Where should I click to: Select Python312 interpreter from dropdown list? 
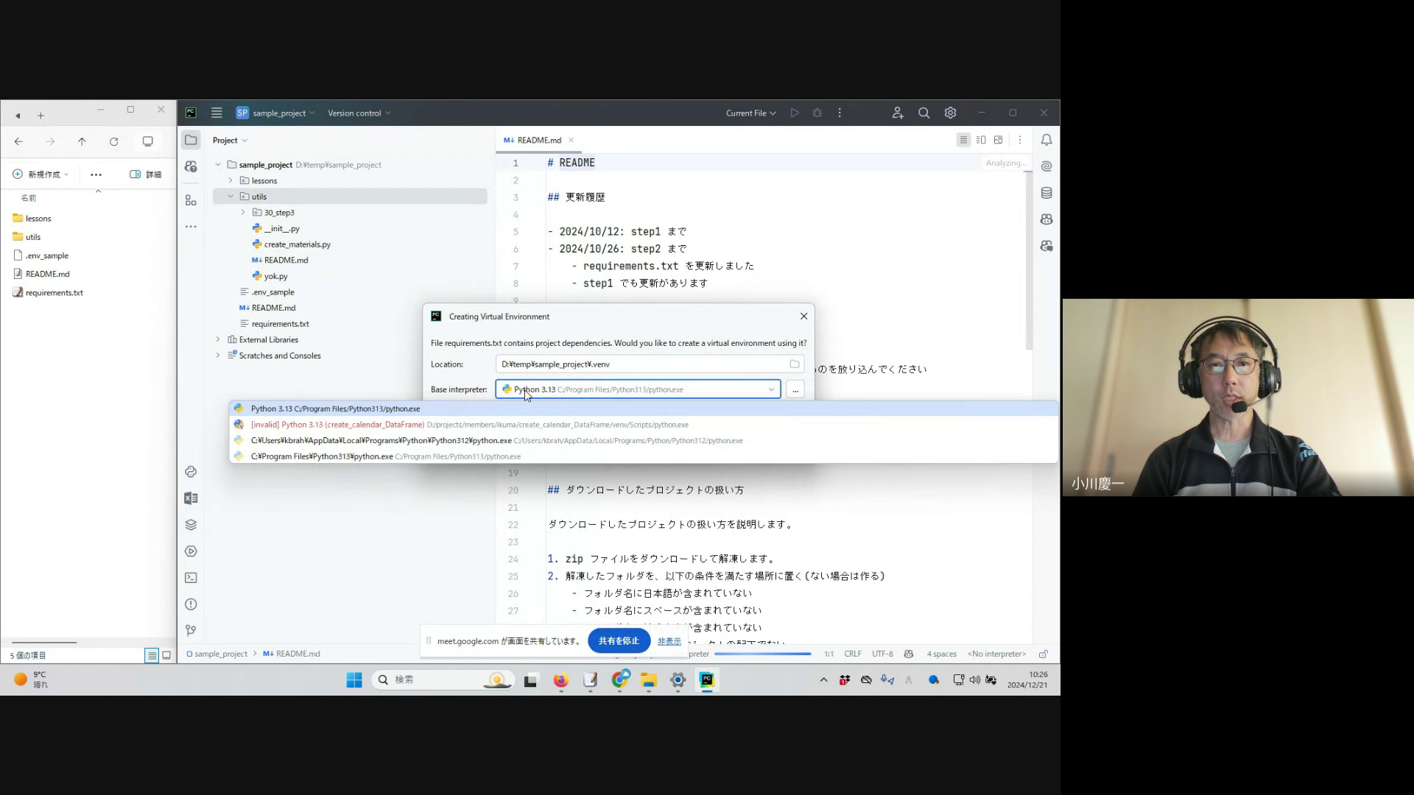click(381, 440)
